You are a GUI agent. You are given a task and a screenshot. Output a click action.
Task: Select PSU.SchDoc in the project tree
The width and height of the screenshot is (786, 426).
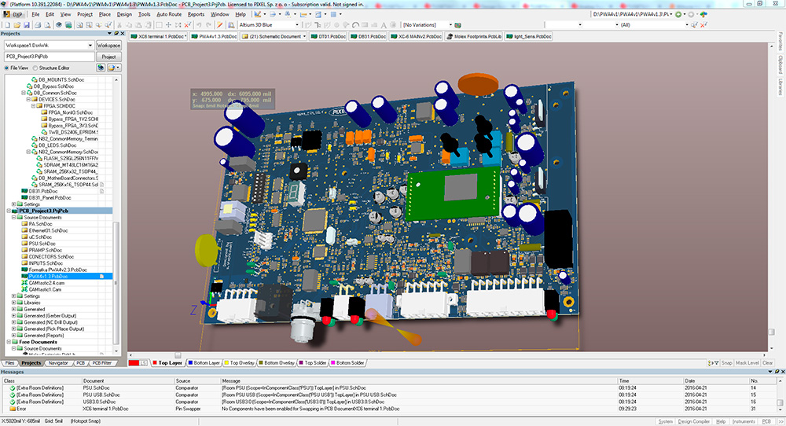click(x=41, y=244)
